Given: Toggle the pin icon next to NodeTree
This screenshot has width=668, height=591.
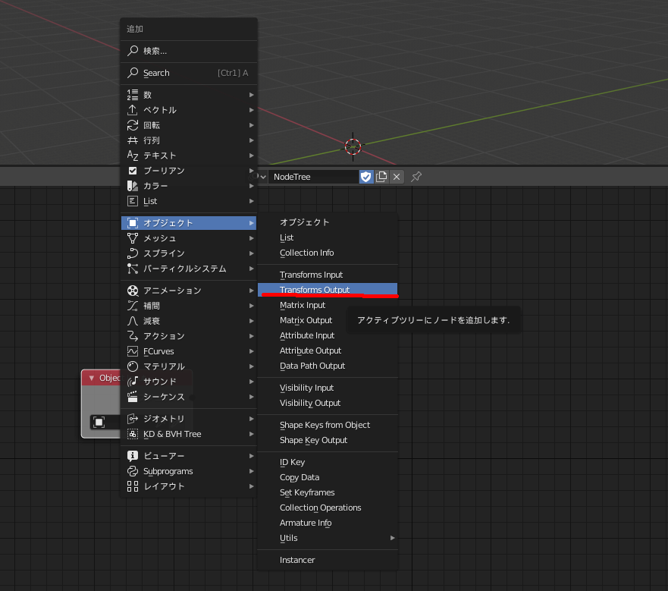Looking at the screenshot, I should coord(416,177).
